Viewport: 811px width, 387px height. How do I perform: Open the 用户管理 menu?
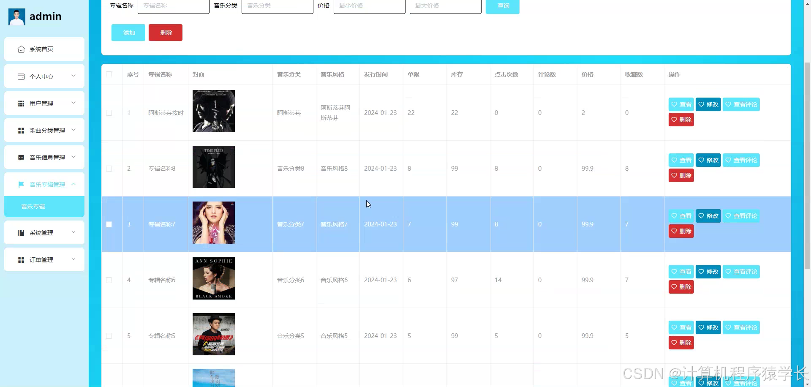44,103
